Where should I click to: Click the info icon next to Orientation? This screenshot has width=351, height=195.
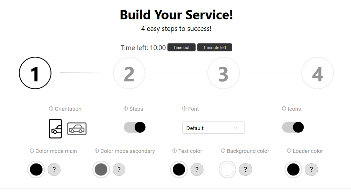(x=51, y=109)
